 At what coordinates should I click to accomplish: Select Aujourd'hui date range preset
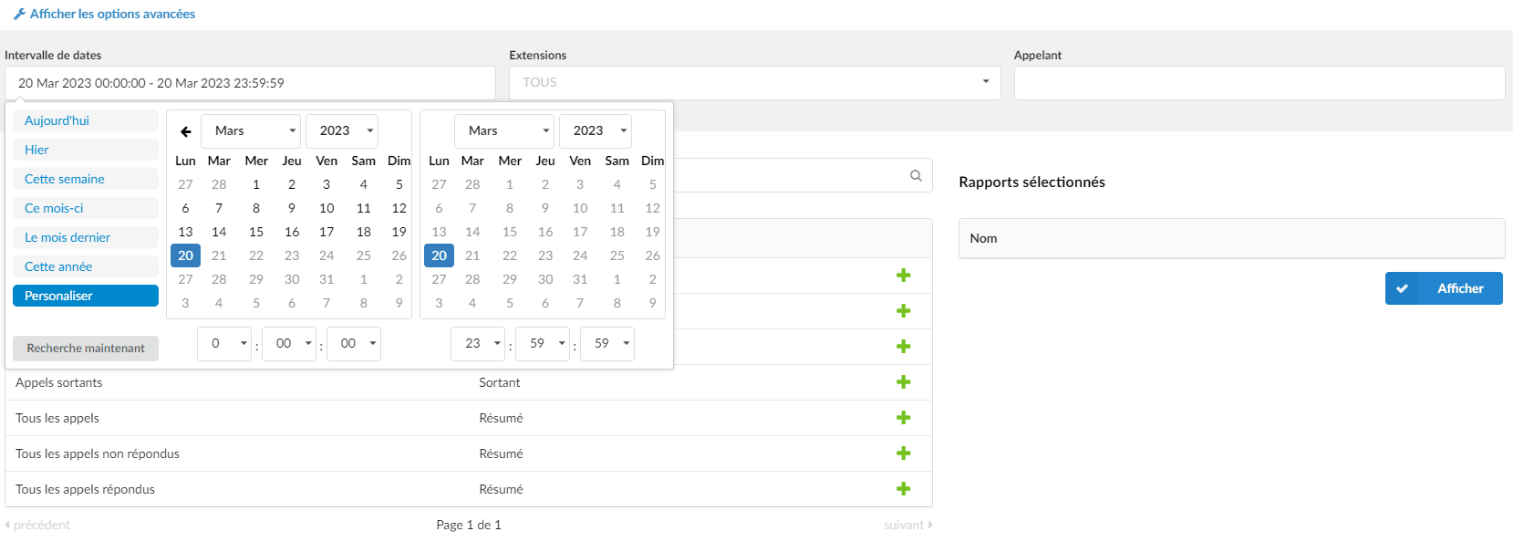pos(86,120)
